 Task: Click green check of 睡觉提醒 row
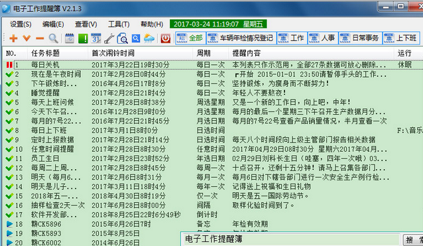[x=9, y=93]
